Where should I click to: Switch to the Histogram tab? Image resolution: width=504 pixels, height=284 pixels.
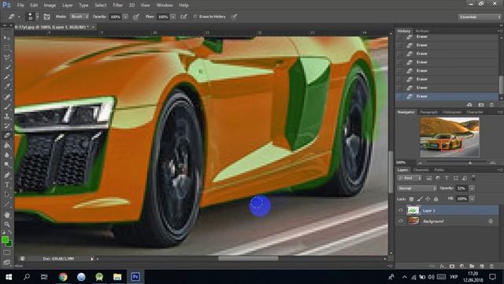coord(452,112)
